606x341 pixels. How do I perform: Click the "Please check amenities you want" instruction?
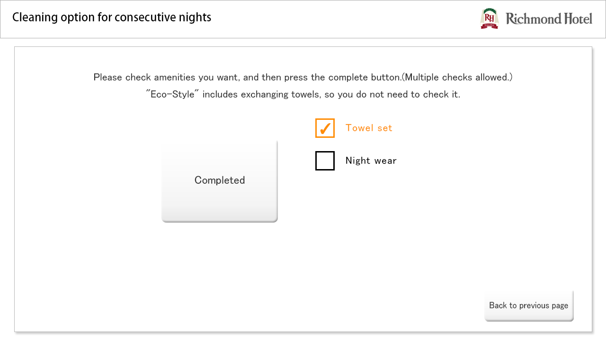tap(167, 77)
